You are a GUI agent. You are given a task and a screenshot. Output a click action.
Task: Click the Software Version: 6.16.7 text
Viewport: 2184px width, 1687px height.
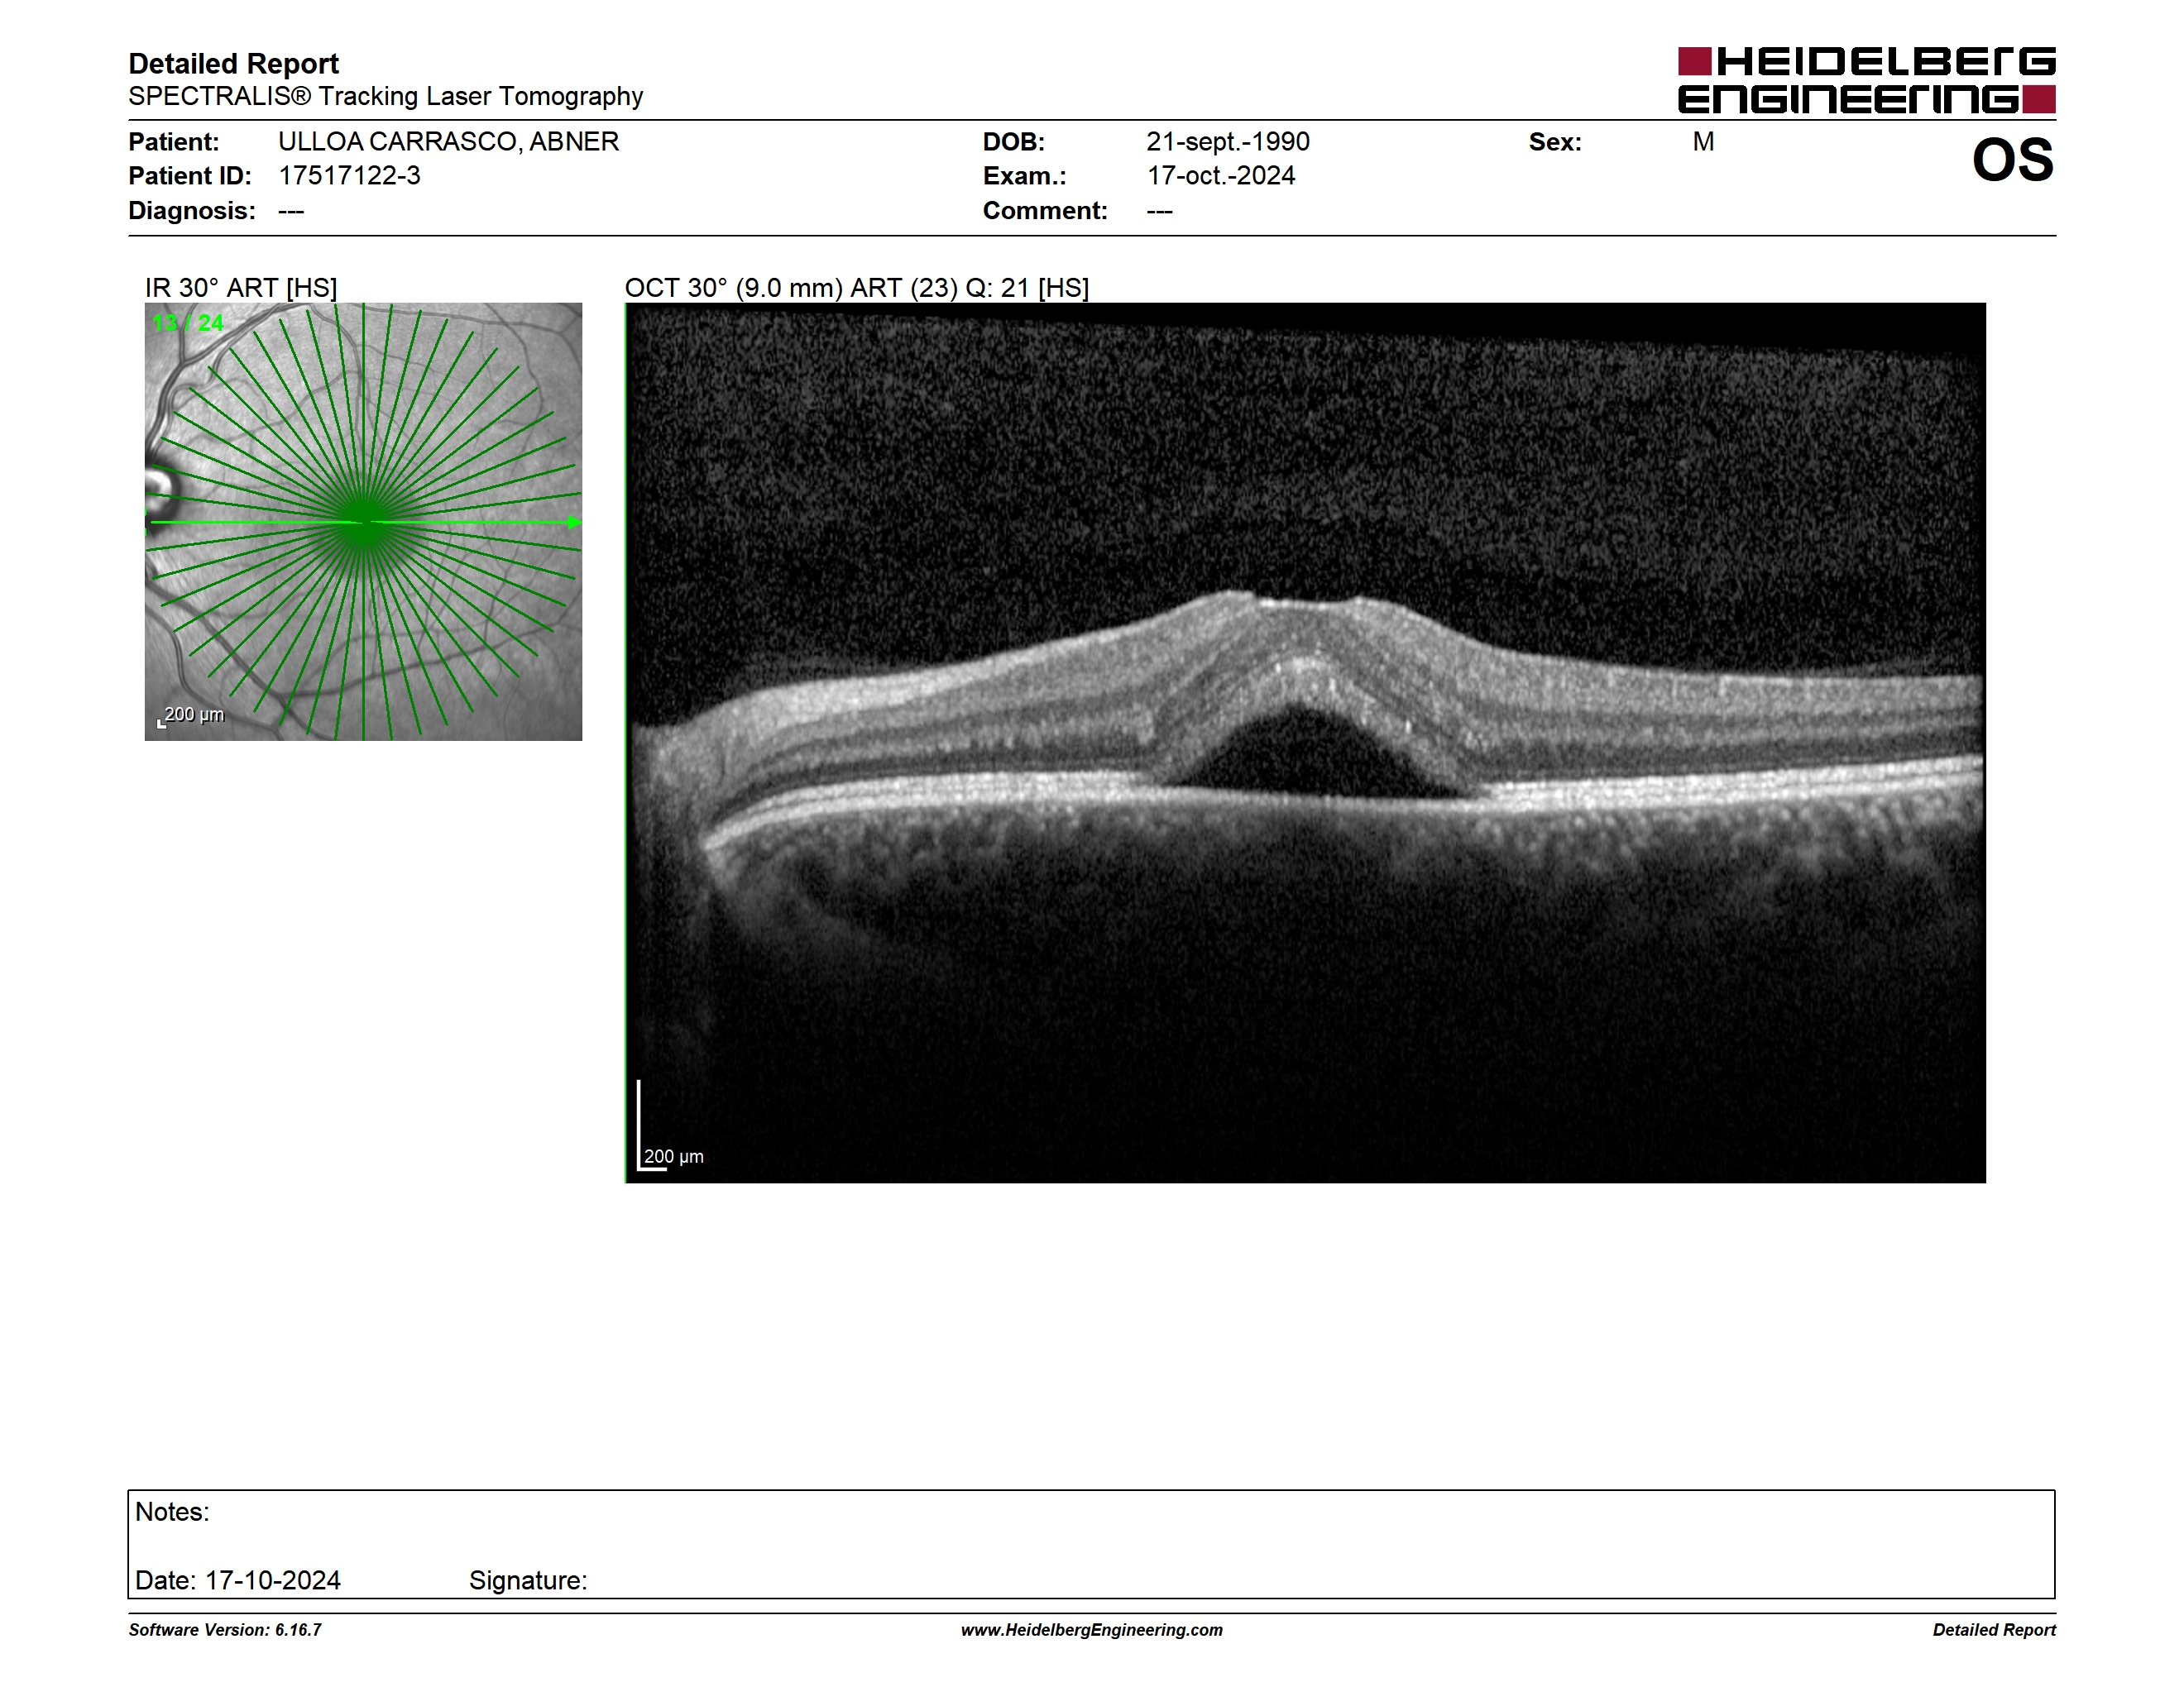(x=225, y=1630)
